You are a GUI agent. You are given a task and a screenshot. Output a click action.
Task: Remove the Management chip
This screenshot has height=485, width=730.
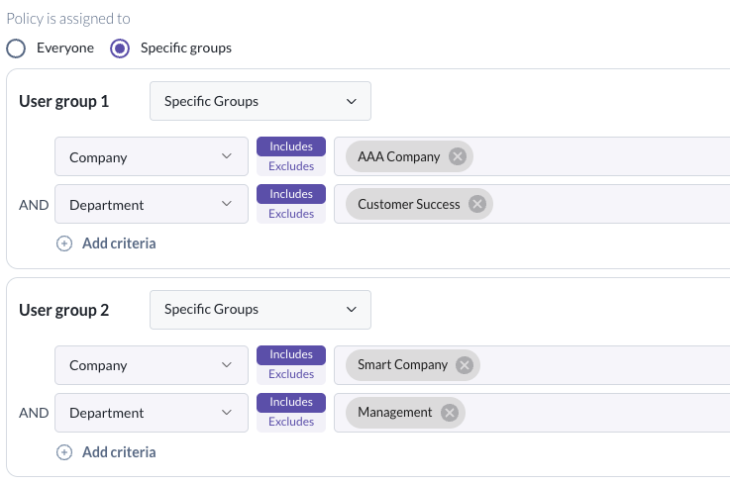(x=450, y=413)
